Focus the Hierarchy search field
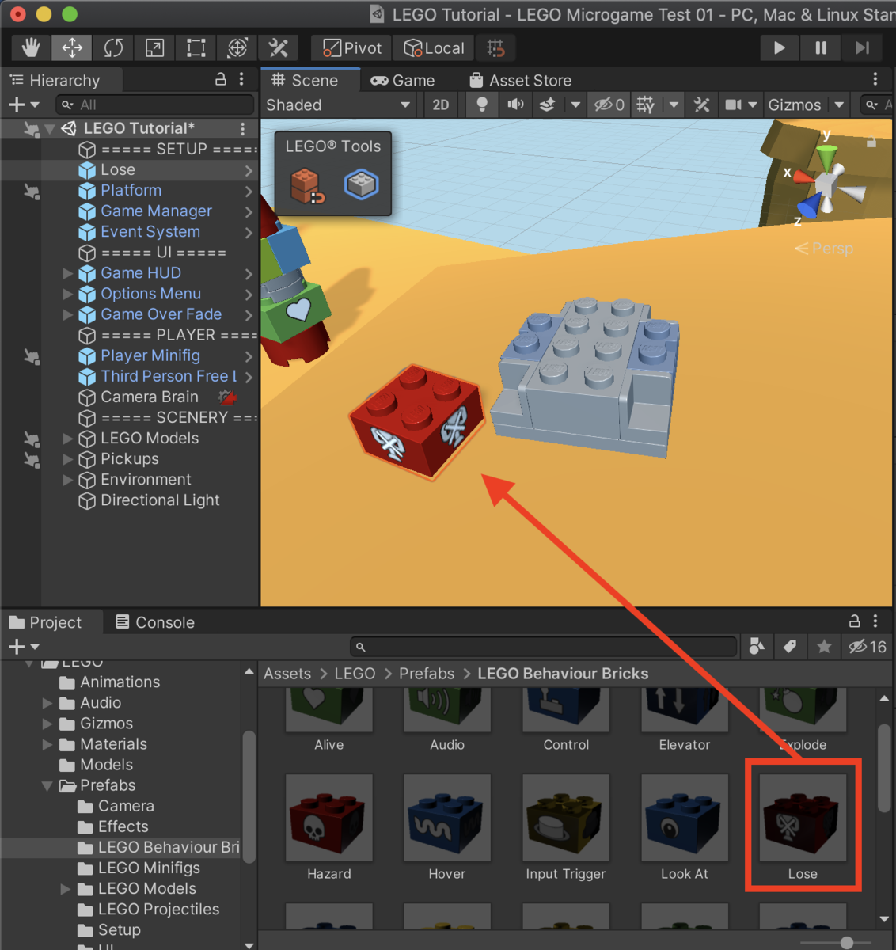The image size is (896, 950). (156, 104)
